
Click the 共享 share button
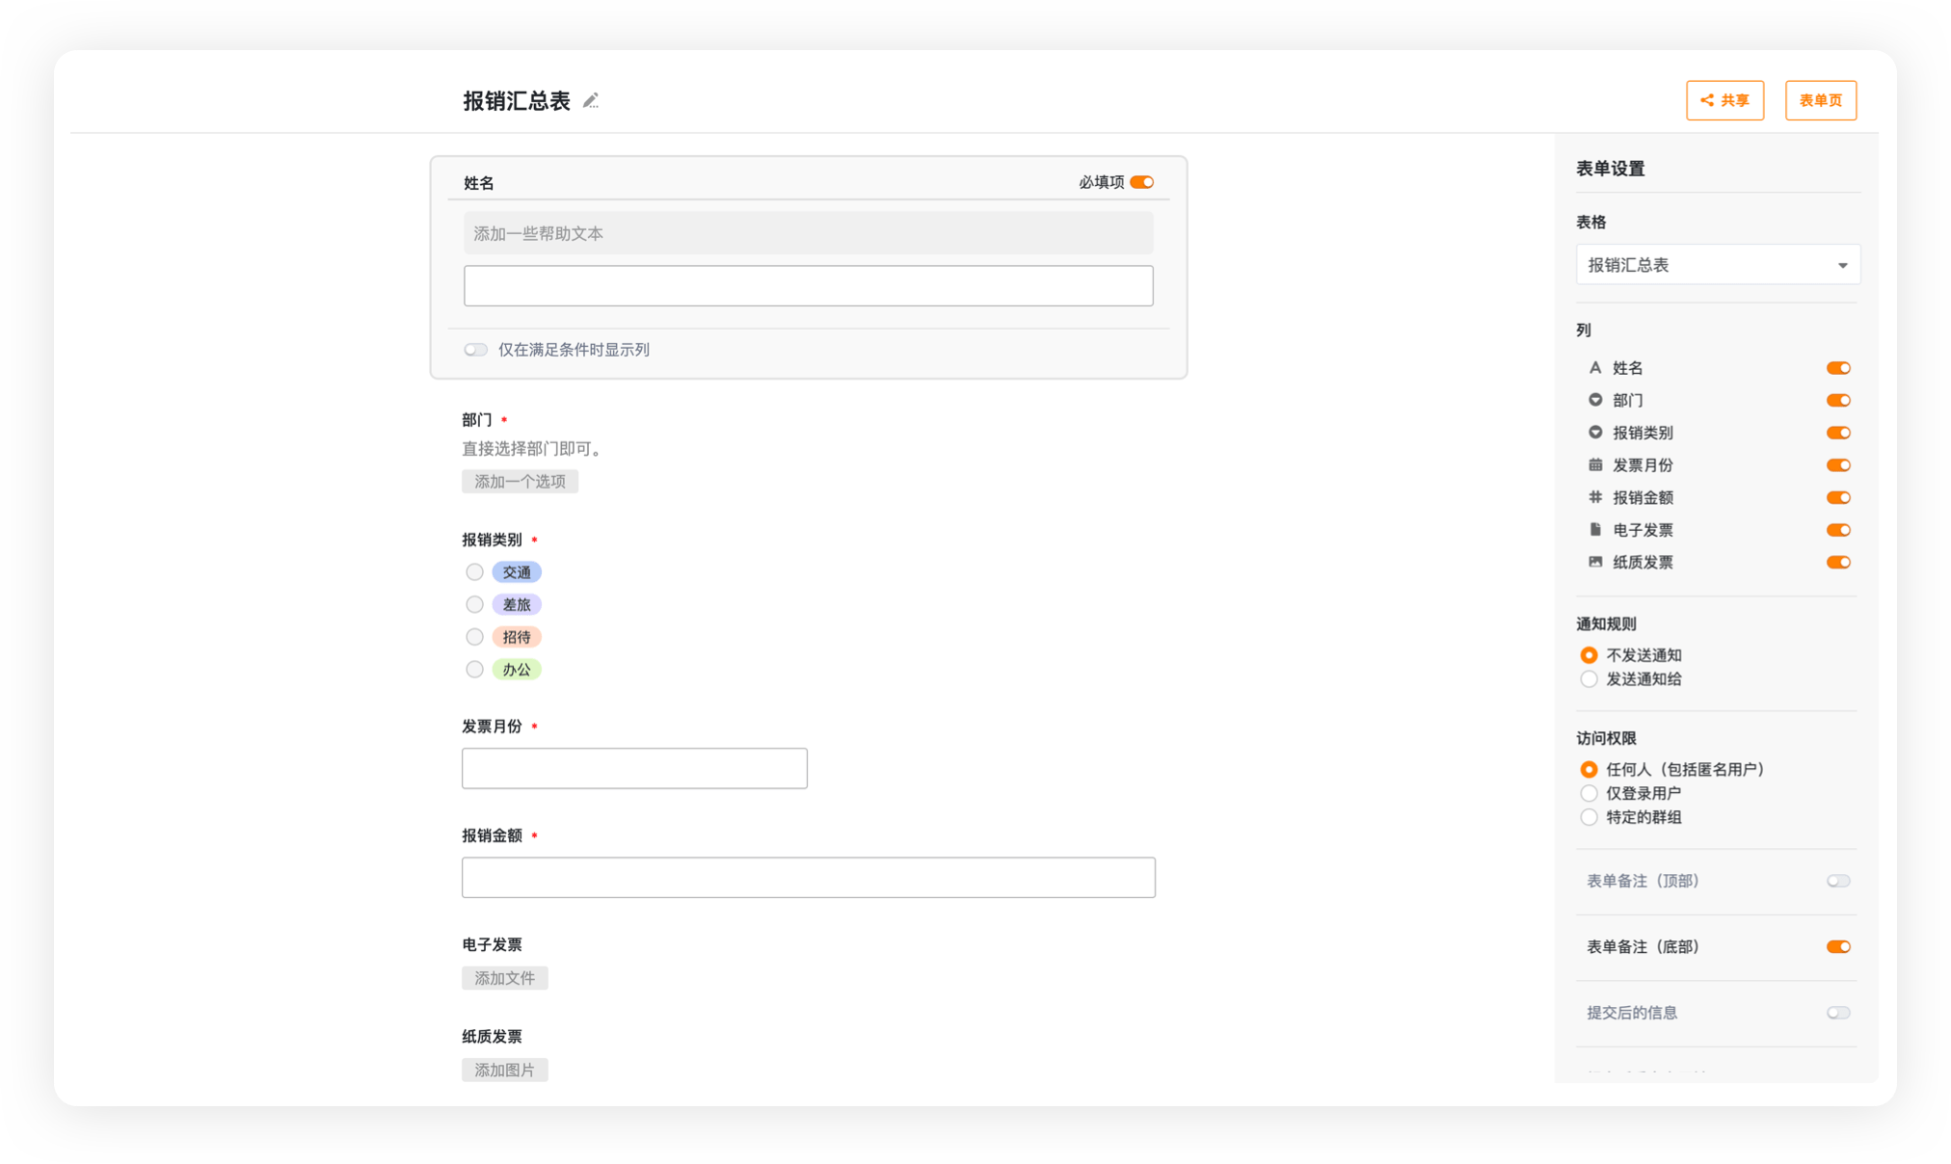pos(1724,100)
